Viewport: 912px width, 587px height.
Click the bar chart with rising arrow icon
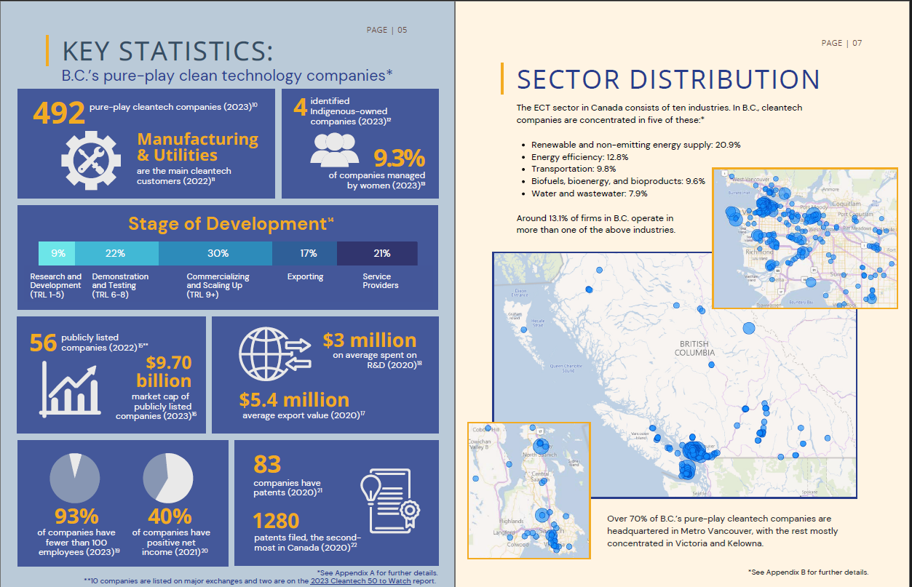pyautogui.click(x=71, y=390)
